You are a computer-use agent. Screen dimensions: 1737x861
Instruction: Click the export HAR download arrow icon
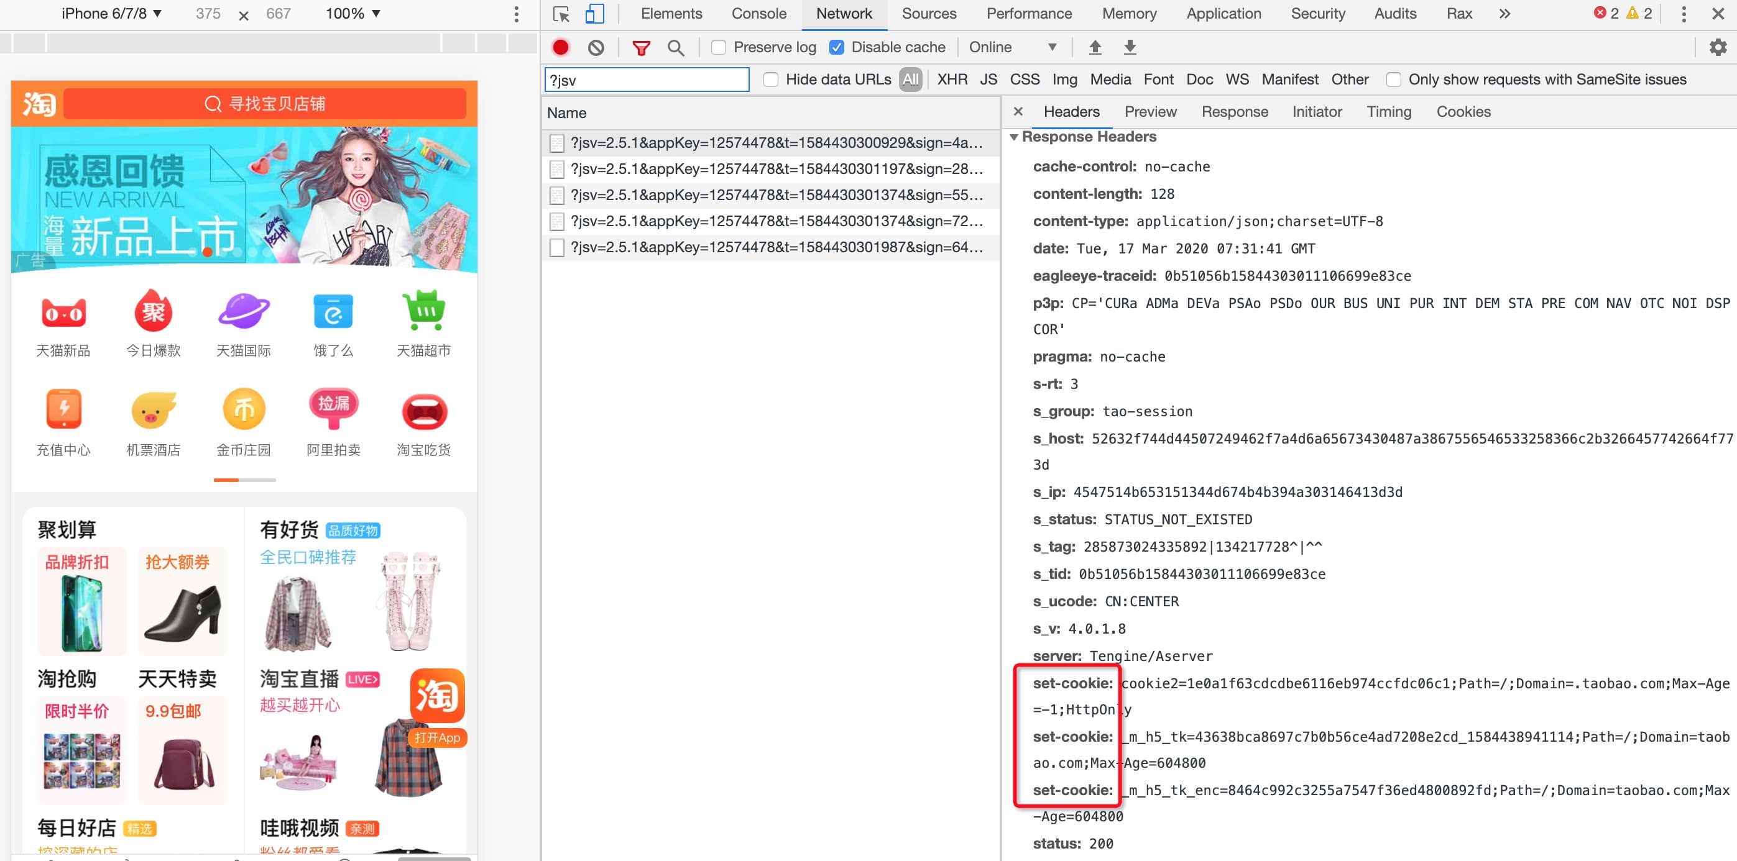[x=1130, y=47]
